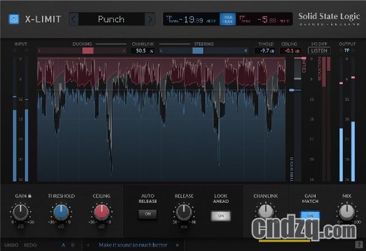Click the Gain knob

[21, 212]
